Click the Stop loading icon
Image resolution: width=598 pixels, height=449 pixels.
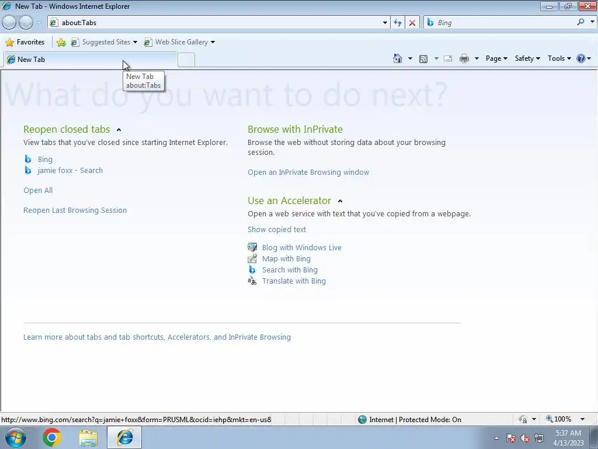click(412, 23)
